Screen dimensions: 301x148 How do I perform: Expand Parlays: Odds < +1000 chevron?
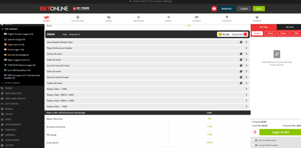pyautogui.click(x=246, y=89)
